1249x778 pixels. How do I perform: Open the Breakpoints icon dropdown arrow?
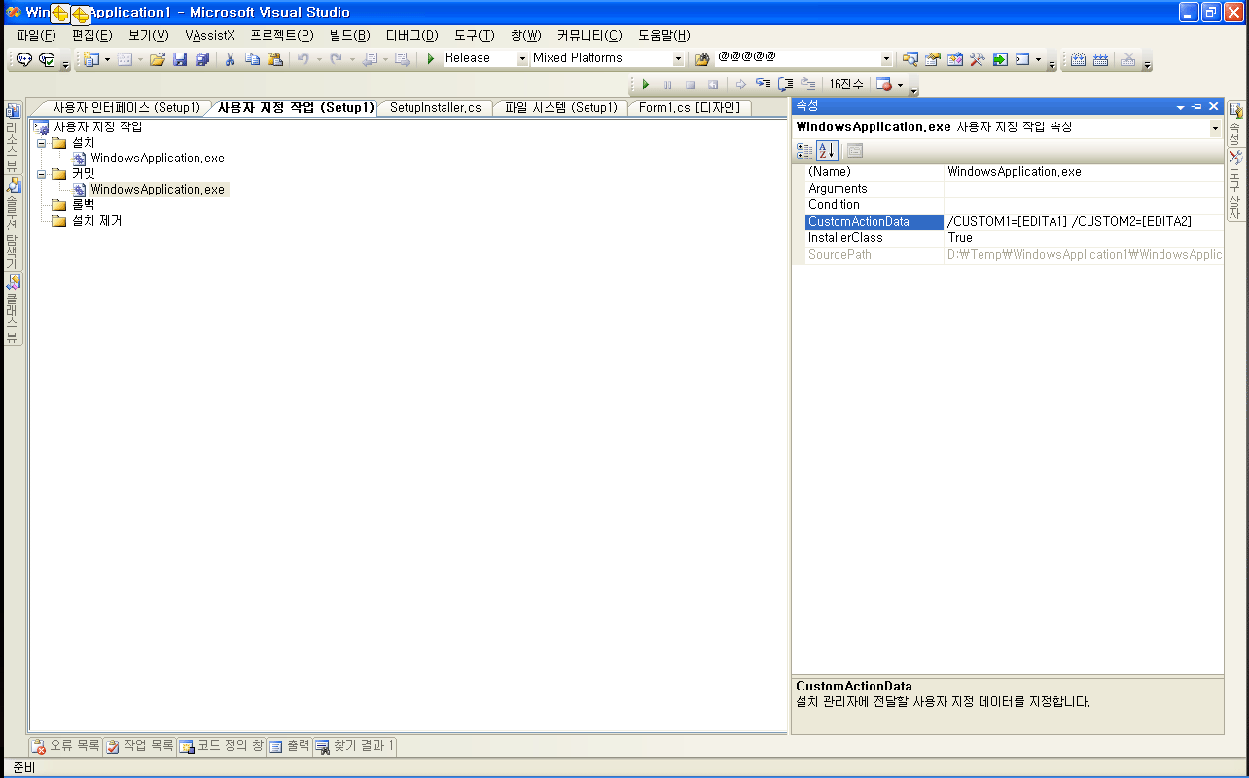tap(900, 85)
